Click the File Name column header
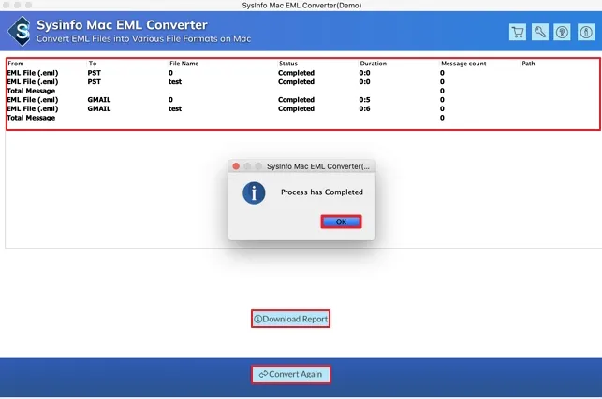 pos(184,64)
